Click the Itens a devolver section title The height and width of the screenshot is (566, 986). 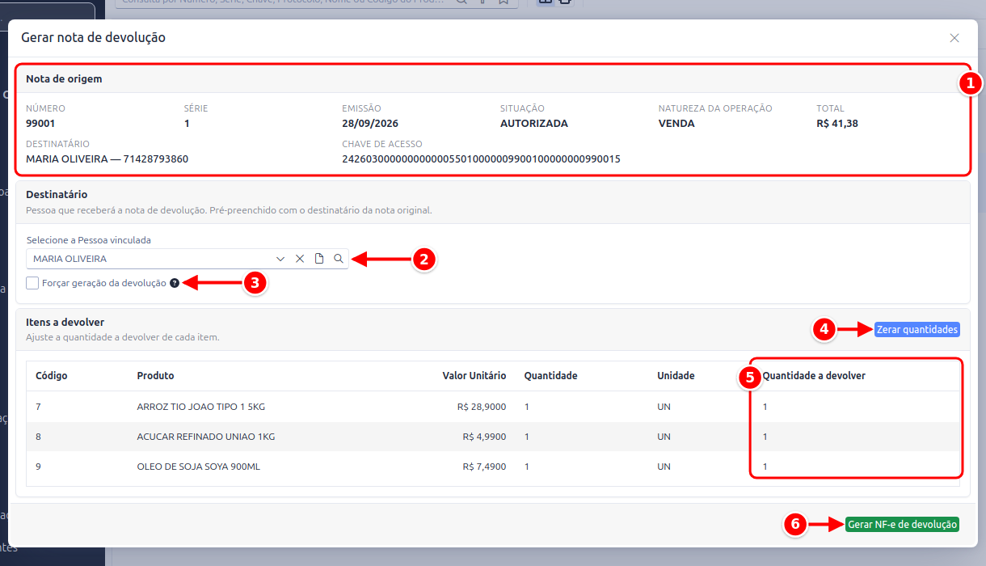(x=65, y=322)
